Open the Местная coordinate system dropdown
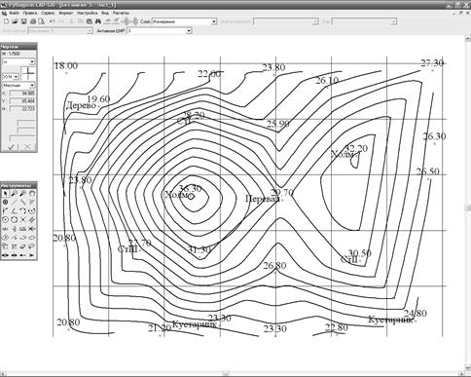Screen dimensions: 471x377 (x=32, y=85)
